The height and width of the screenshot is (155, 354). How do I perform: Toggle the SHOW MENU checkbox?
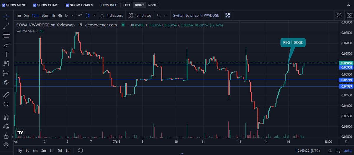pos(4,5)
